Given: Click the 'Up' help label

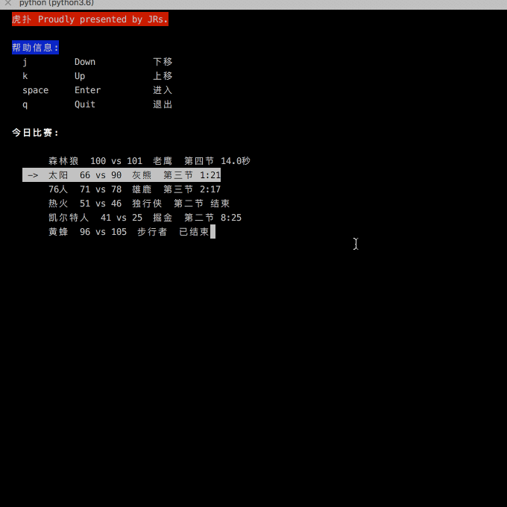Looking at the screenshot, I should [x=80, y=76].
